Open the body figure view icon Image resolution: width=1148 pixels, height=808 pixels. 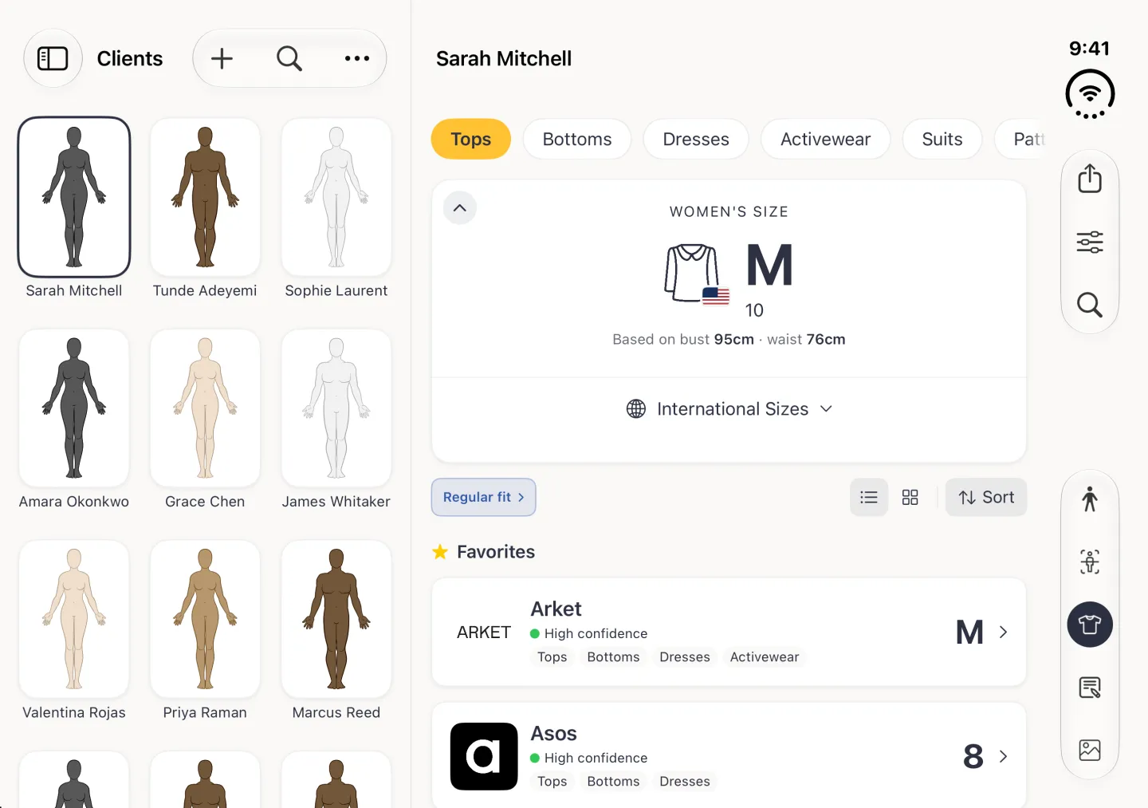[x=1090, y=499]
